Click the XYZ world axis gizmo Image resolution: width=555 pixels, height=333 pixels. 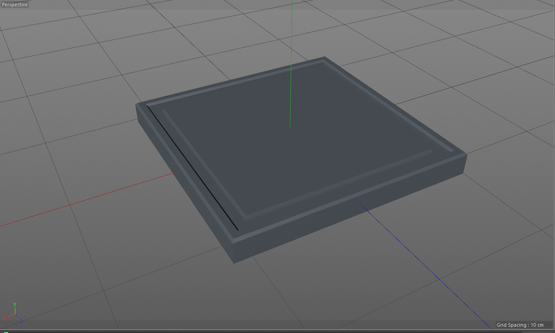click(x=13, y=313)
